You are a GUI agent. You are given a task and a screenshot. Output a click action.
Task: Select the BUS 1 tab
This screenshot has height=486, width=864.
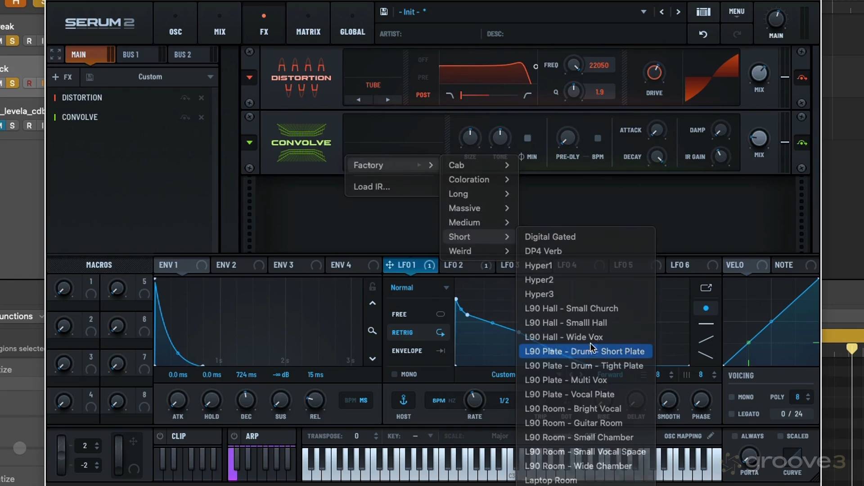[140, 54]
